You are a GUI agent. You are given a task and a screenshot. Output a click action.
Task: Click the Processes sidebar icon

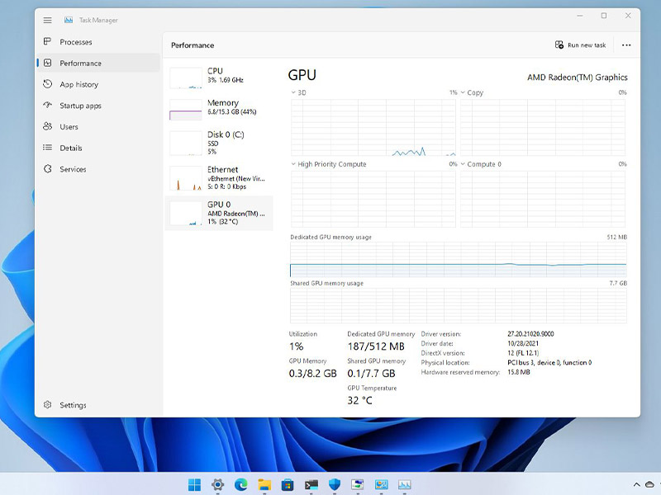(x=48, y=41)
